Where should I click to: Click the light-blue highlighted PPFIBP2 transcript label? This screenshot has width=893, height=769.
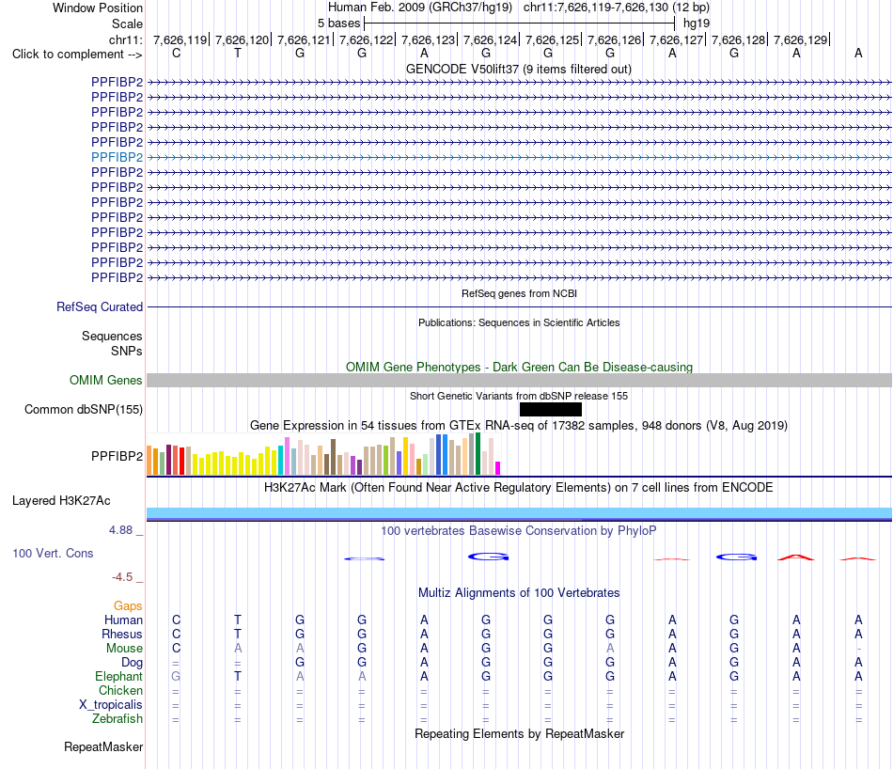click(x=117, y=157)
